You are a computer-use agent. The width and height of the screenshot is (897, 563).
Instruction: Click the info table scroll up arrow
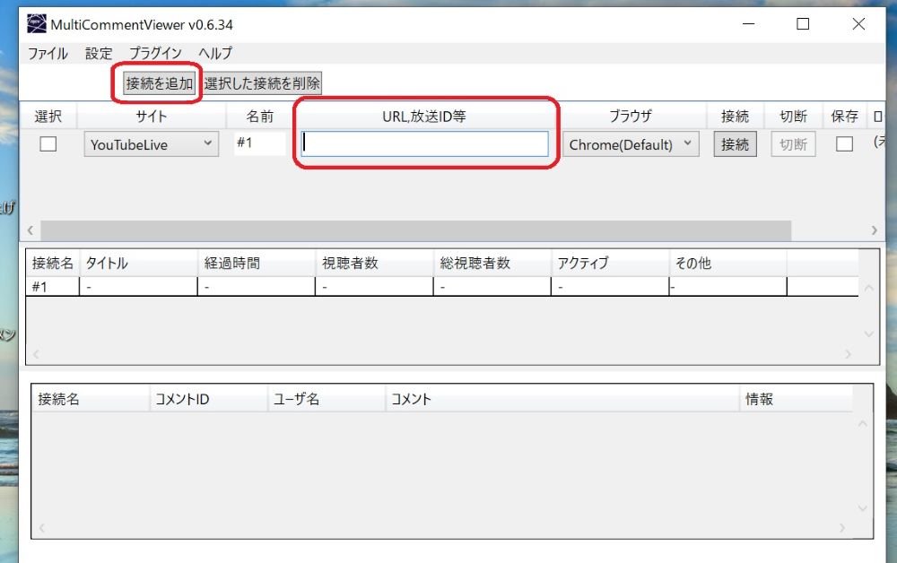tap(869, 288)
